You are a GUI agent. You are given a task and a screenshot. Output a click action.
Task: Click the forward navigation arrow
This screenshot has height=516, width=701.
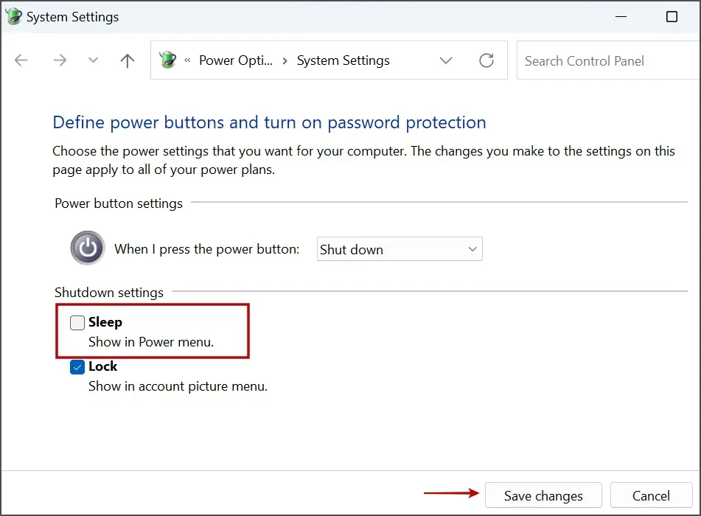click(60, 60)
